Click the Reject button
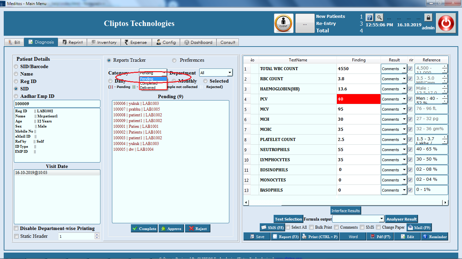 [198, 228]
